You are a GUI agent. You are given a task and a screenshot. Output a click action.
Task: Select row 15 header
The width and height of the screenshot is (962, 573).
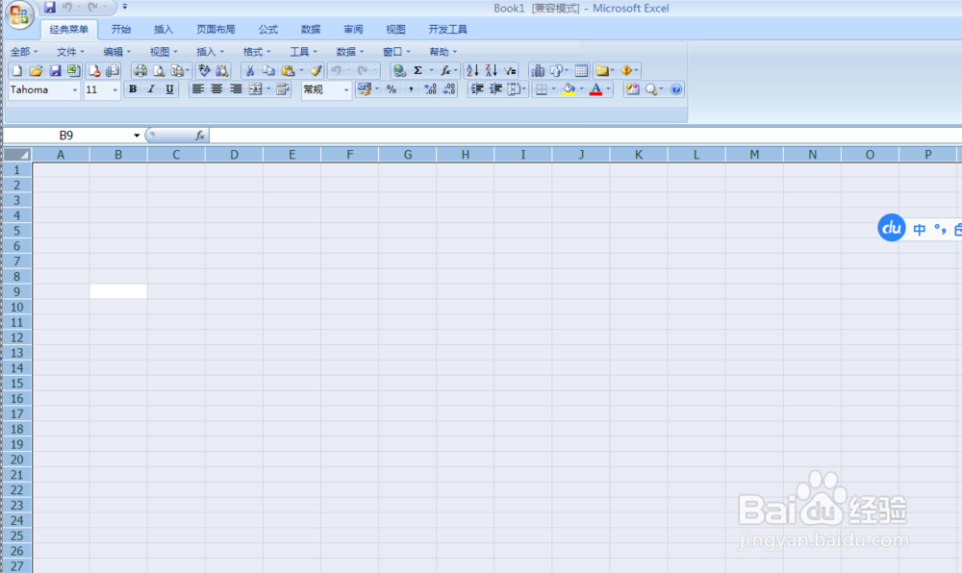(17, 383)
